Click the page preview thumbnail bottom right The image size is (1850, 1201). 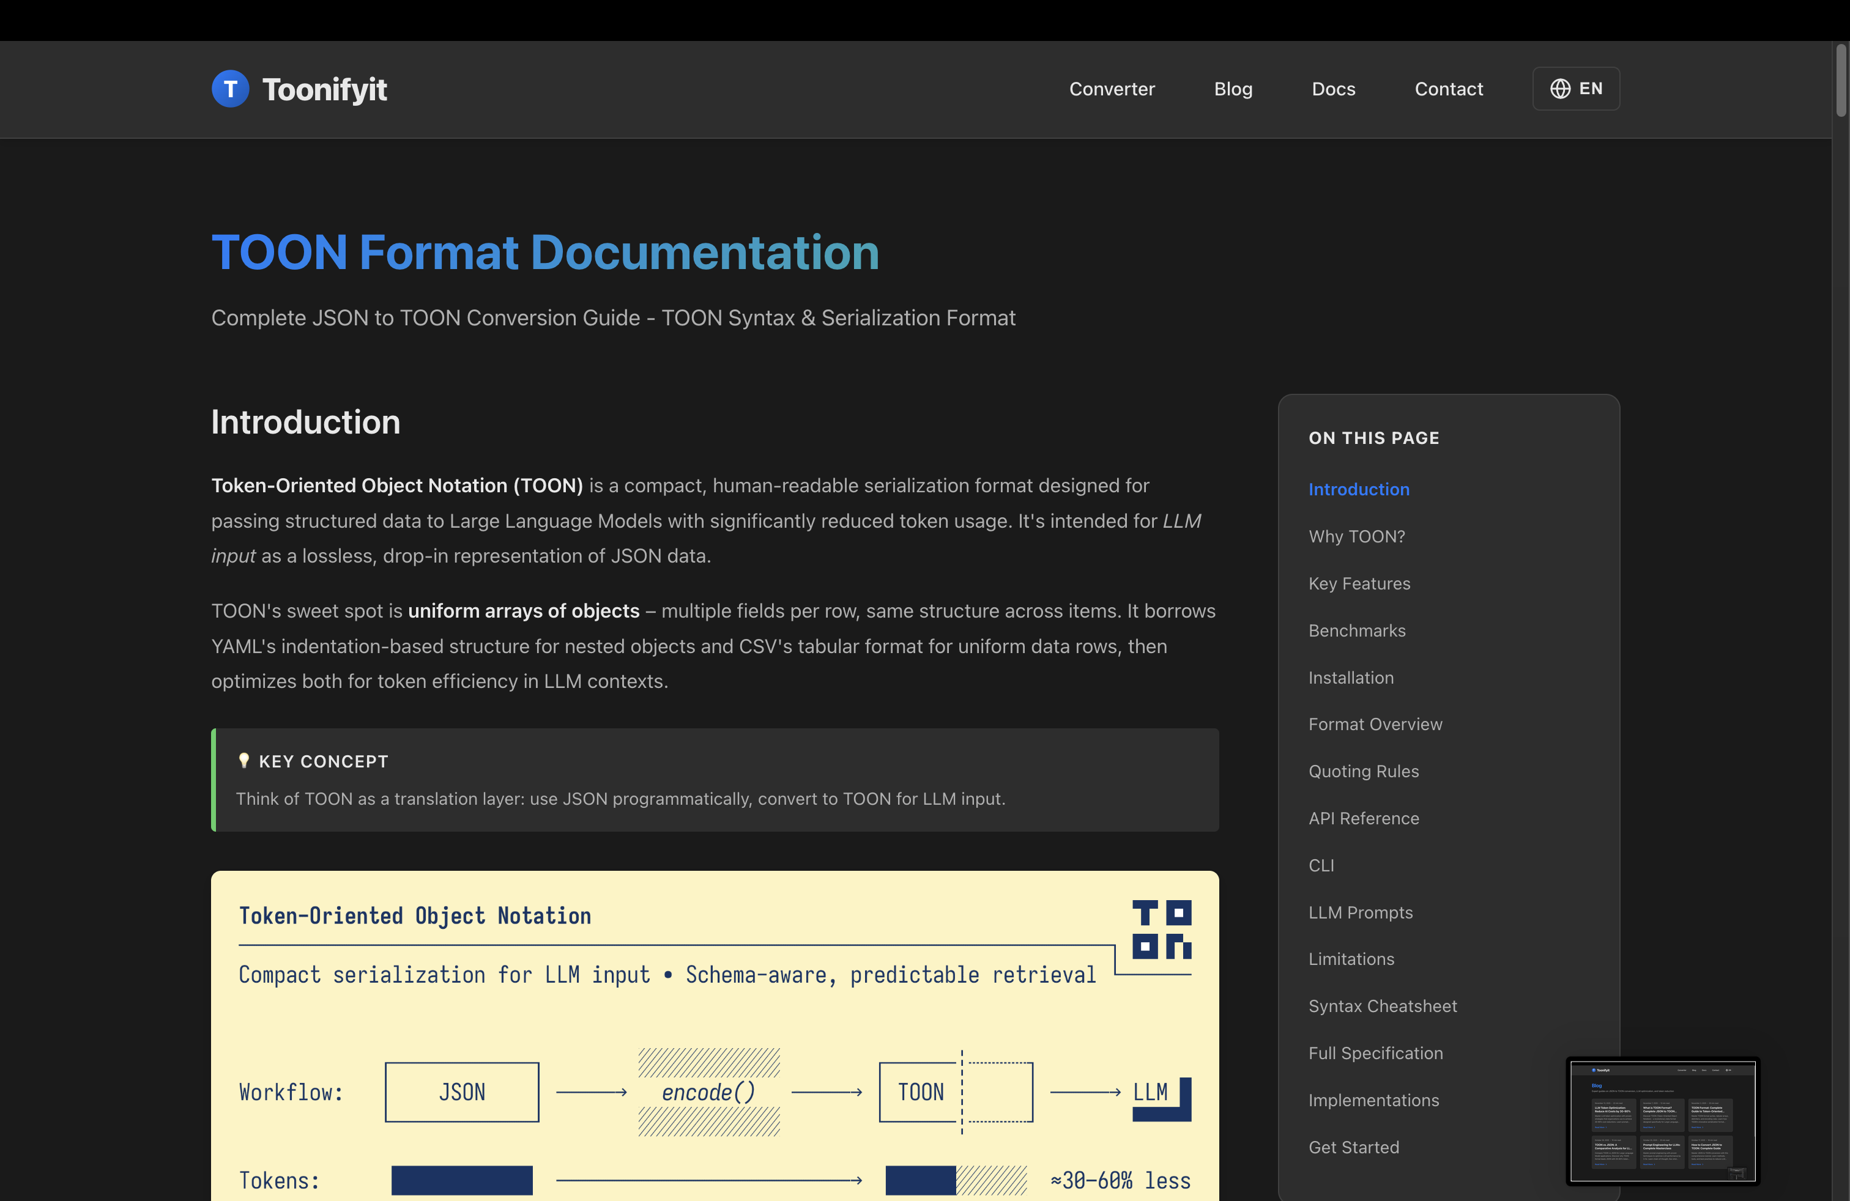click(x=1663, y=1120)
